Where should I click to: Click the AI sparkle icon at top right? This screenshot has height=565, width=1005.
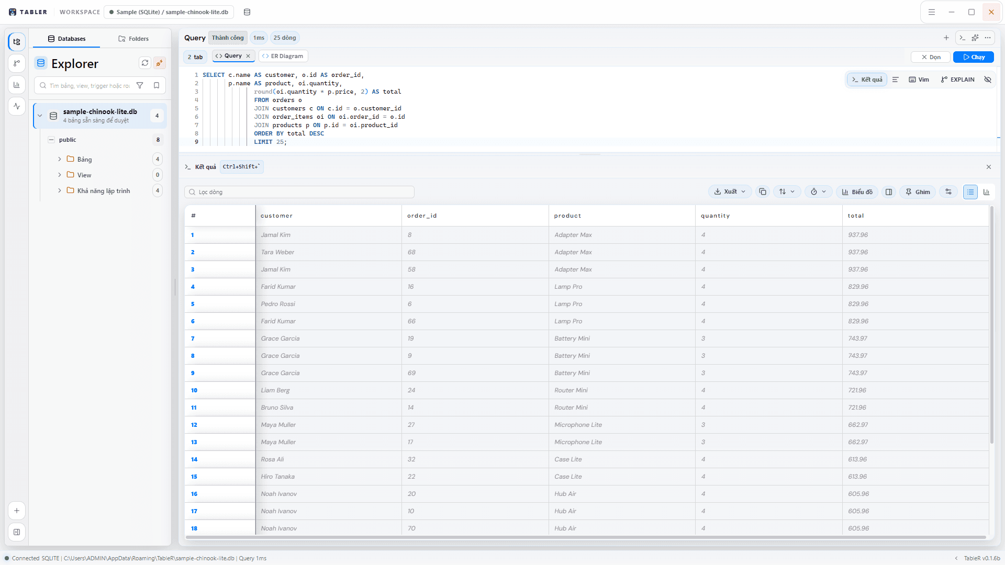tap(975, 38)
